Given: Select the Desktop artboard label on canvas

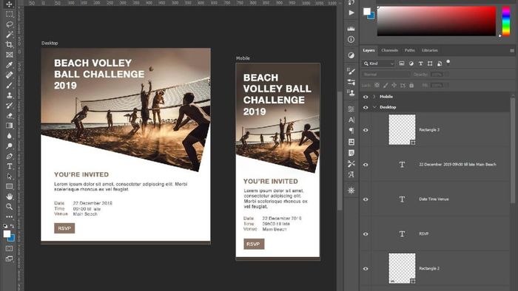Looking at the screenshot, I should point(50,43).
